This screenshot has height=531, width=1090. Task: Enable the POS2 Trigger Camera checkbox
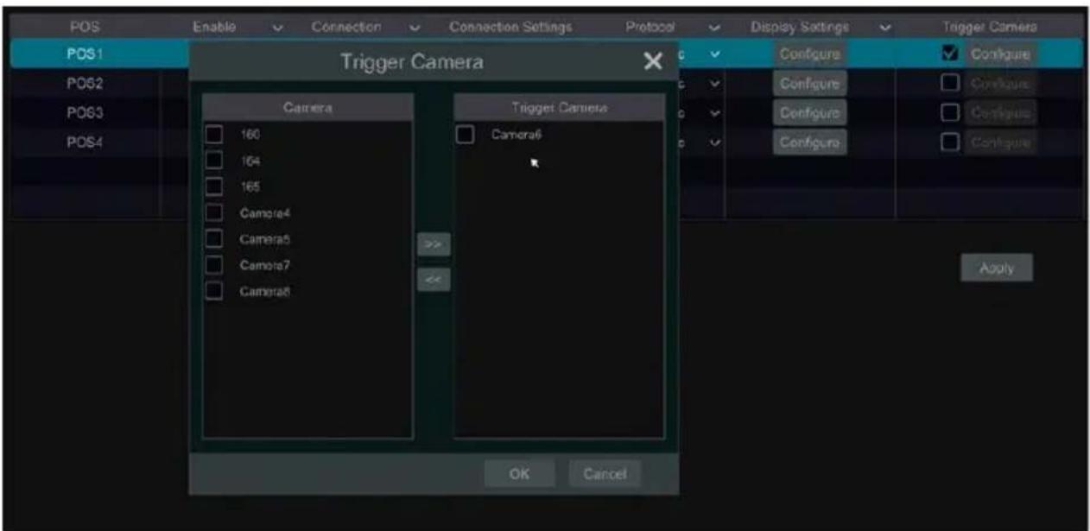click(949, 84)
